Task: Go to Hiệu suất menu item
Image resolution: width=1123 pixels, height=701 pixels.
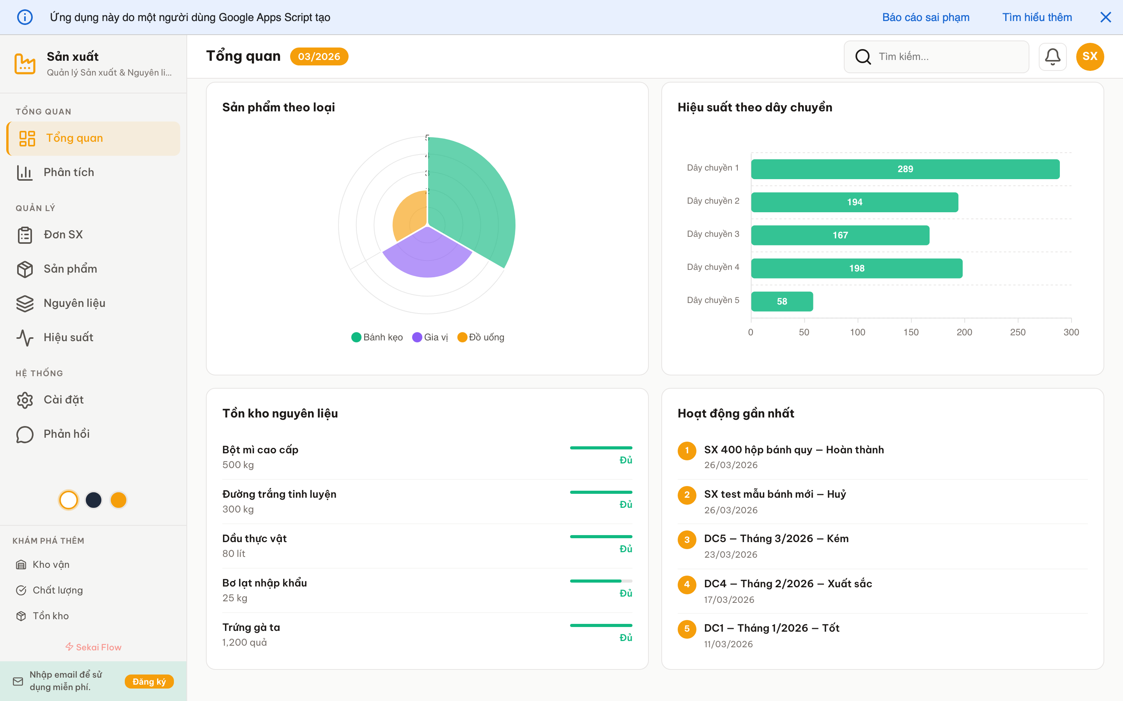Action: (x=68, y=338)
